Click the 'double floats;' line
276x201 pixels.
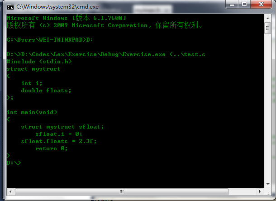click(x=46, y=91)
